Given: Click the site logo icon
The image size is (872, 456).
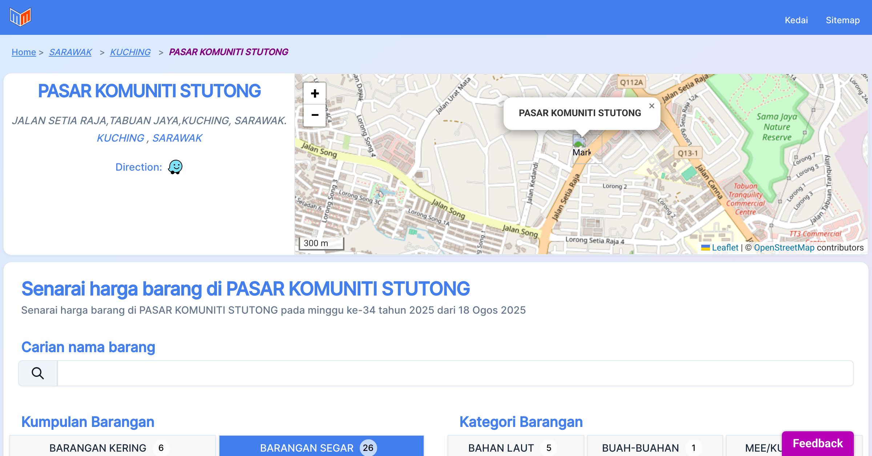Looking at the screenshot, I should coord(20,17).
